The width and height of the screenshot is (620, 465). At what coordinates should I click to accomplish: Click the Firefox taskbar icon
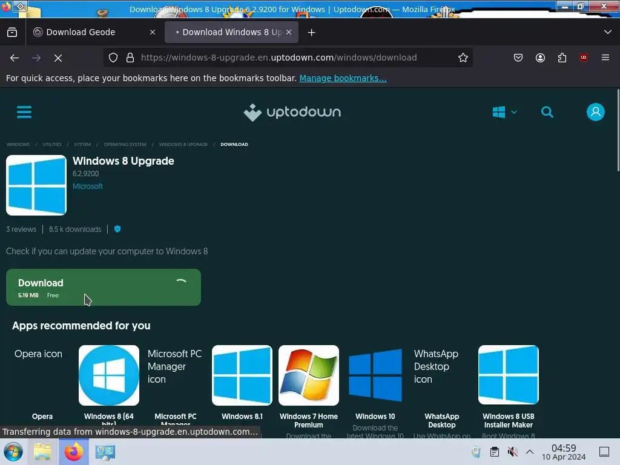tap(73, 452)
